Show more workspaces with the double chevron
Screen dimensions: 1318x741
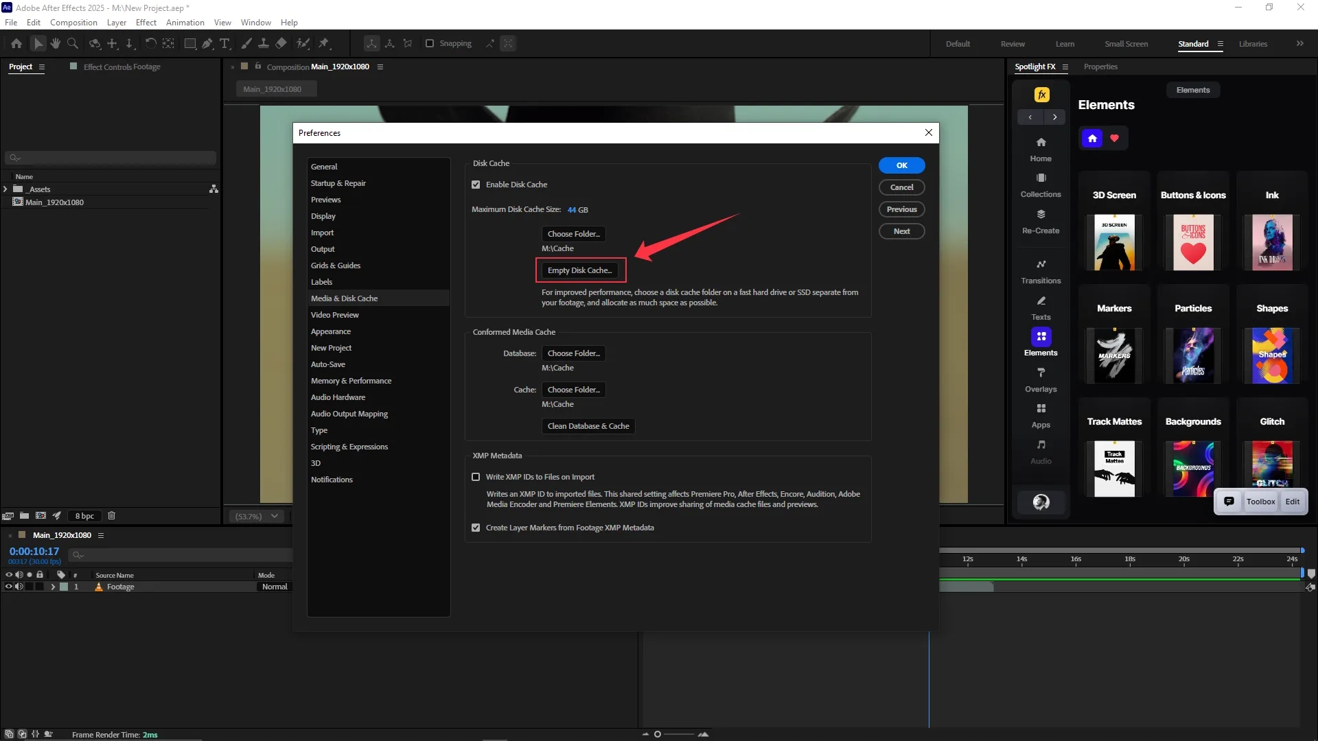click(1300, 43)
